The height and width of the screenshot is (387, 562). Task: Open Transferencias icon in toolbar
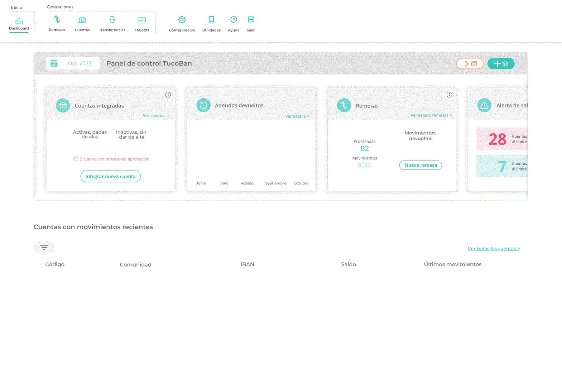point(112,20)
